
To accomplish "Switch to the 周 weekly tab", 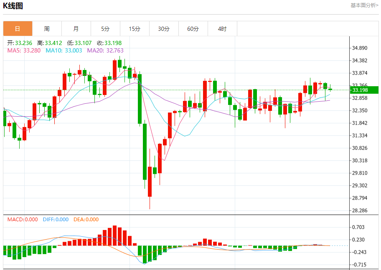I will pos(47,29).
